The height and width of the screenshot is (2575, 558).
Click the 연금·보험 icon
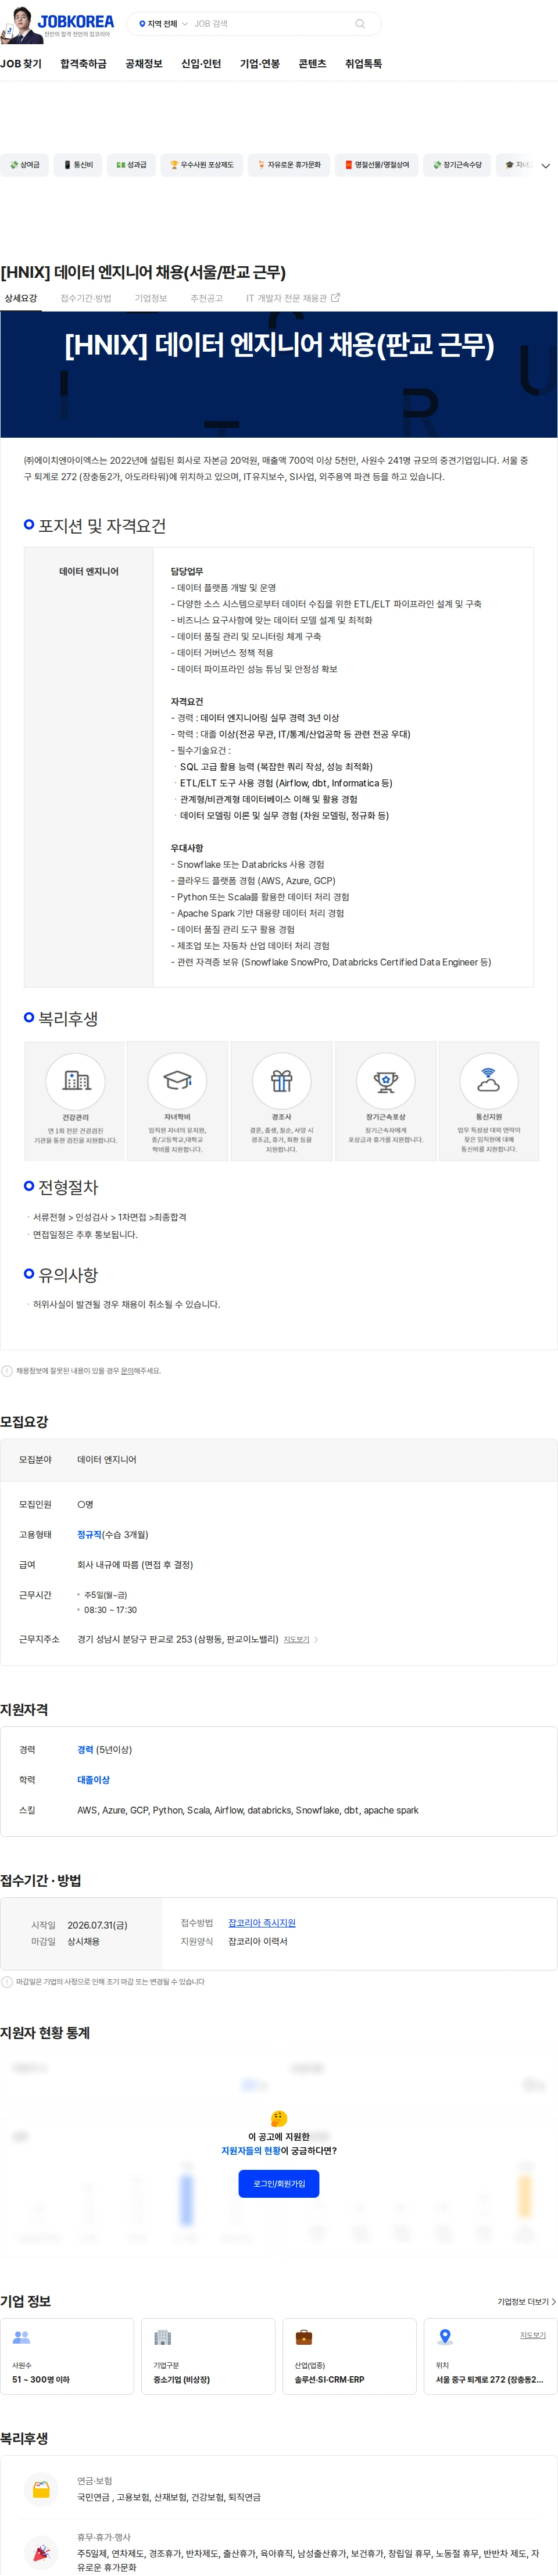(x=41, y=2489)
